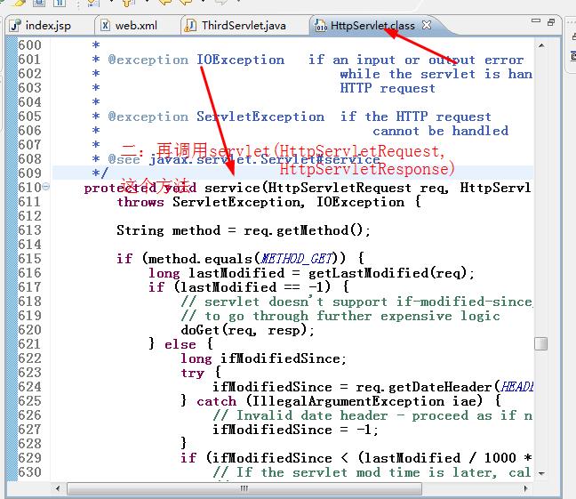Switch to the index.jsp editor tab
576x499 pixels.
point(41,26)
